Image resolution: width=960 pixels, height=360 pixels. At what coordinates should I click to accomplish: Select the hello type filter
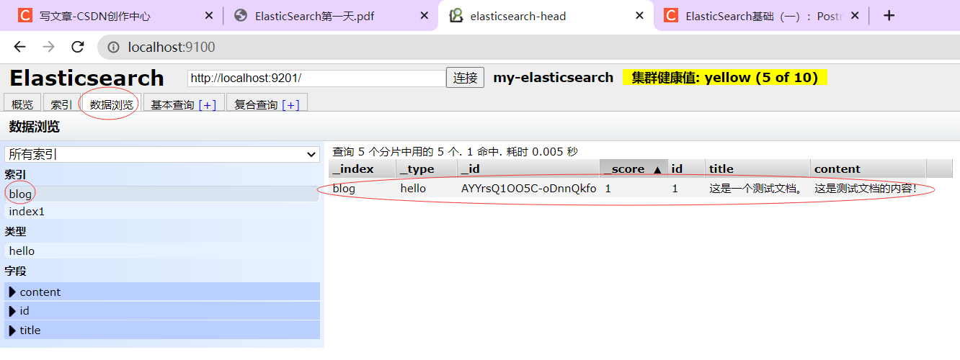tap(162, 251)
